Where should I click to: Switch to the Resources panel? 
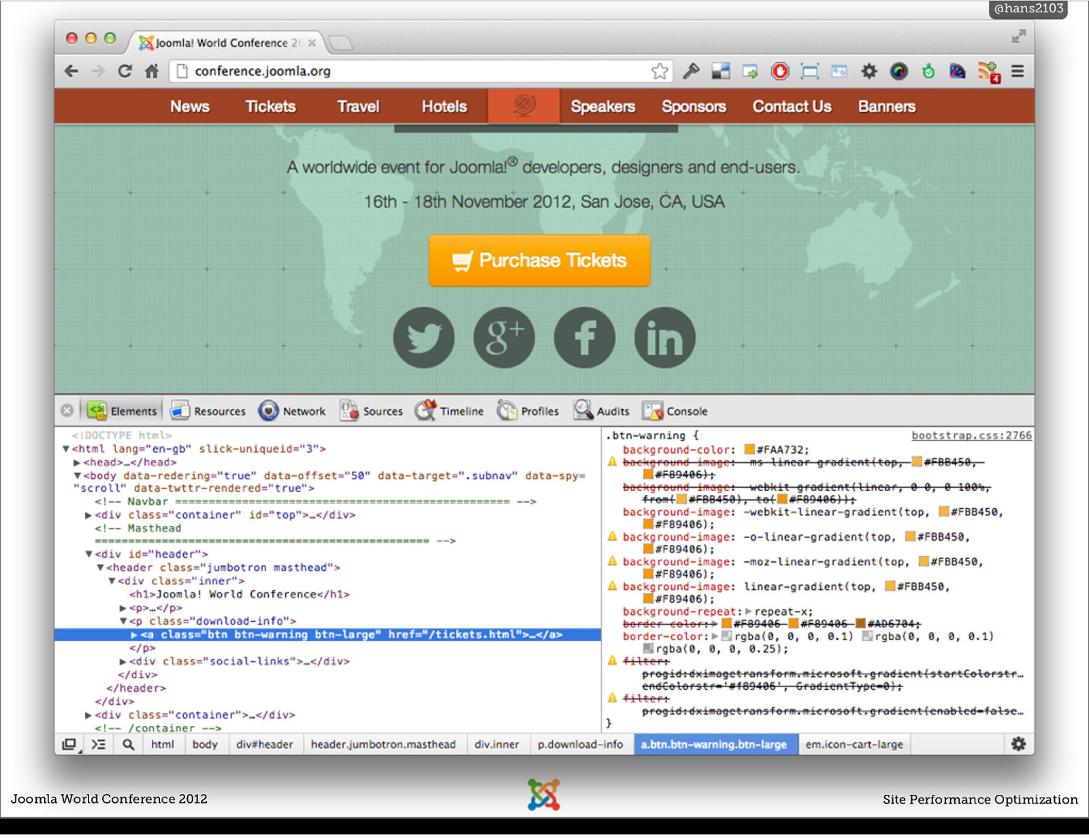tap(208, 411)
